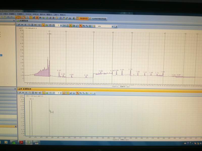The width and height of the screenshot is (202, 151).
Task: Expand the left panel dropdown arrow
Action: (14, 24)
